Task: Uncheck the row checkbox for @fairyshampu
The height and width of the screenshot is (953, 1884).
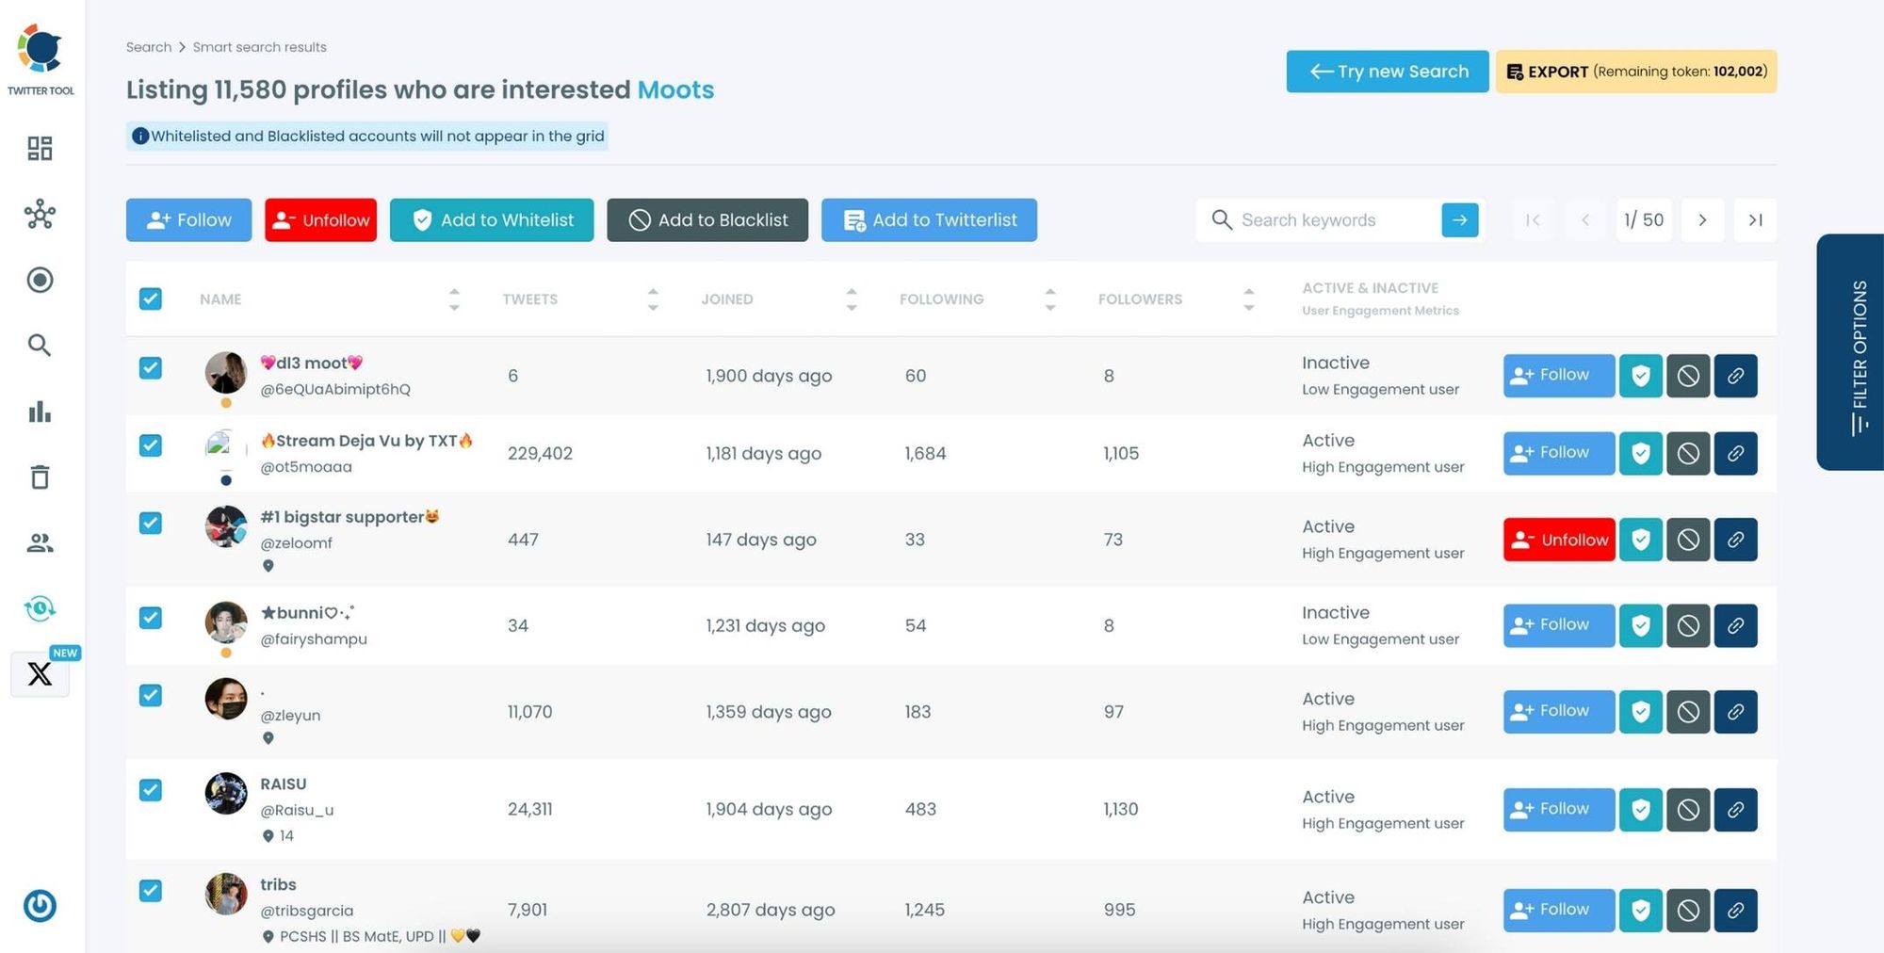Action: click(151, 618)
